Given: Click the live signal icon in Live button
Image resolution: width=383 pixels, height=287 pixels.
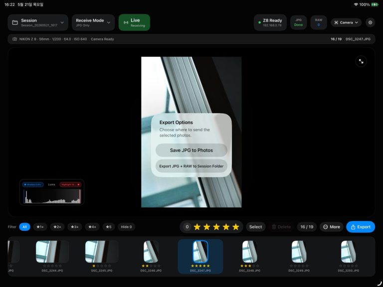Looking at the screenshot, I should pyautogui.click(x=126, y=22).
